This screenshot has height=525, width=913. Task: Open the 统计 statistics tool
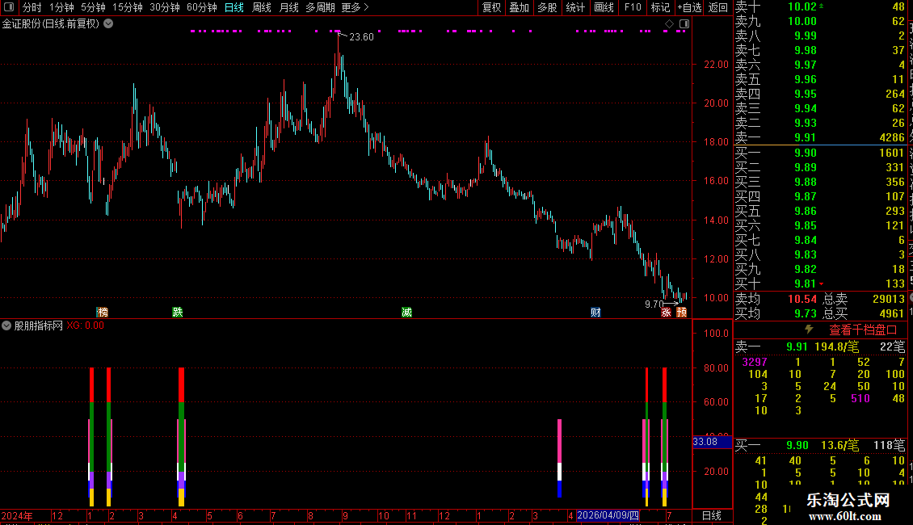pyautogui.click(x=575, y=7)
